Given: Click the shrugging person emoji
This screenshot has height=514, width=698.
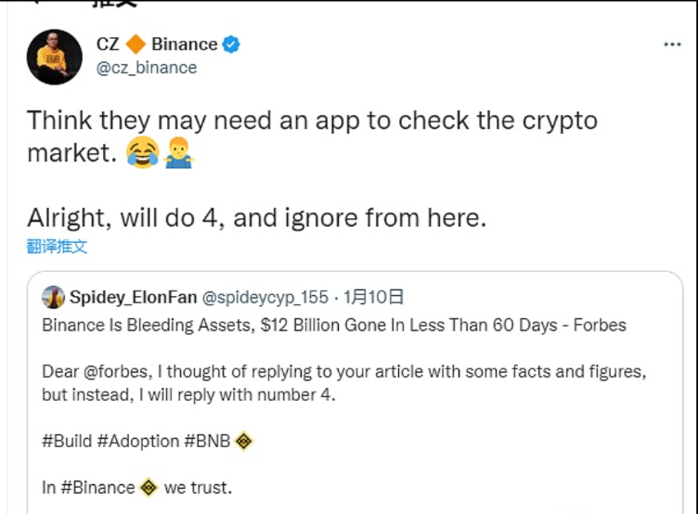Looking at the screenshot, I should [x=178, y=155].
